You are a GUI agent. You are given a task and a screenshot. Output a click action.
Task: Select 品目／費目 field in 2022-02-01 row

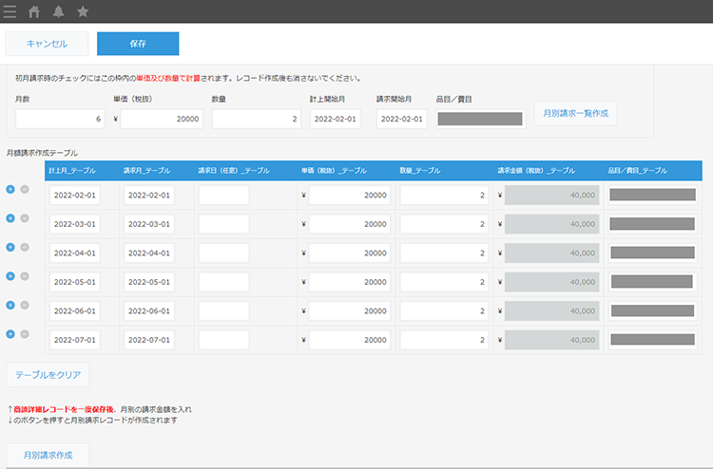[x=652, y=196]
